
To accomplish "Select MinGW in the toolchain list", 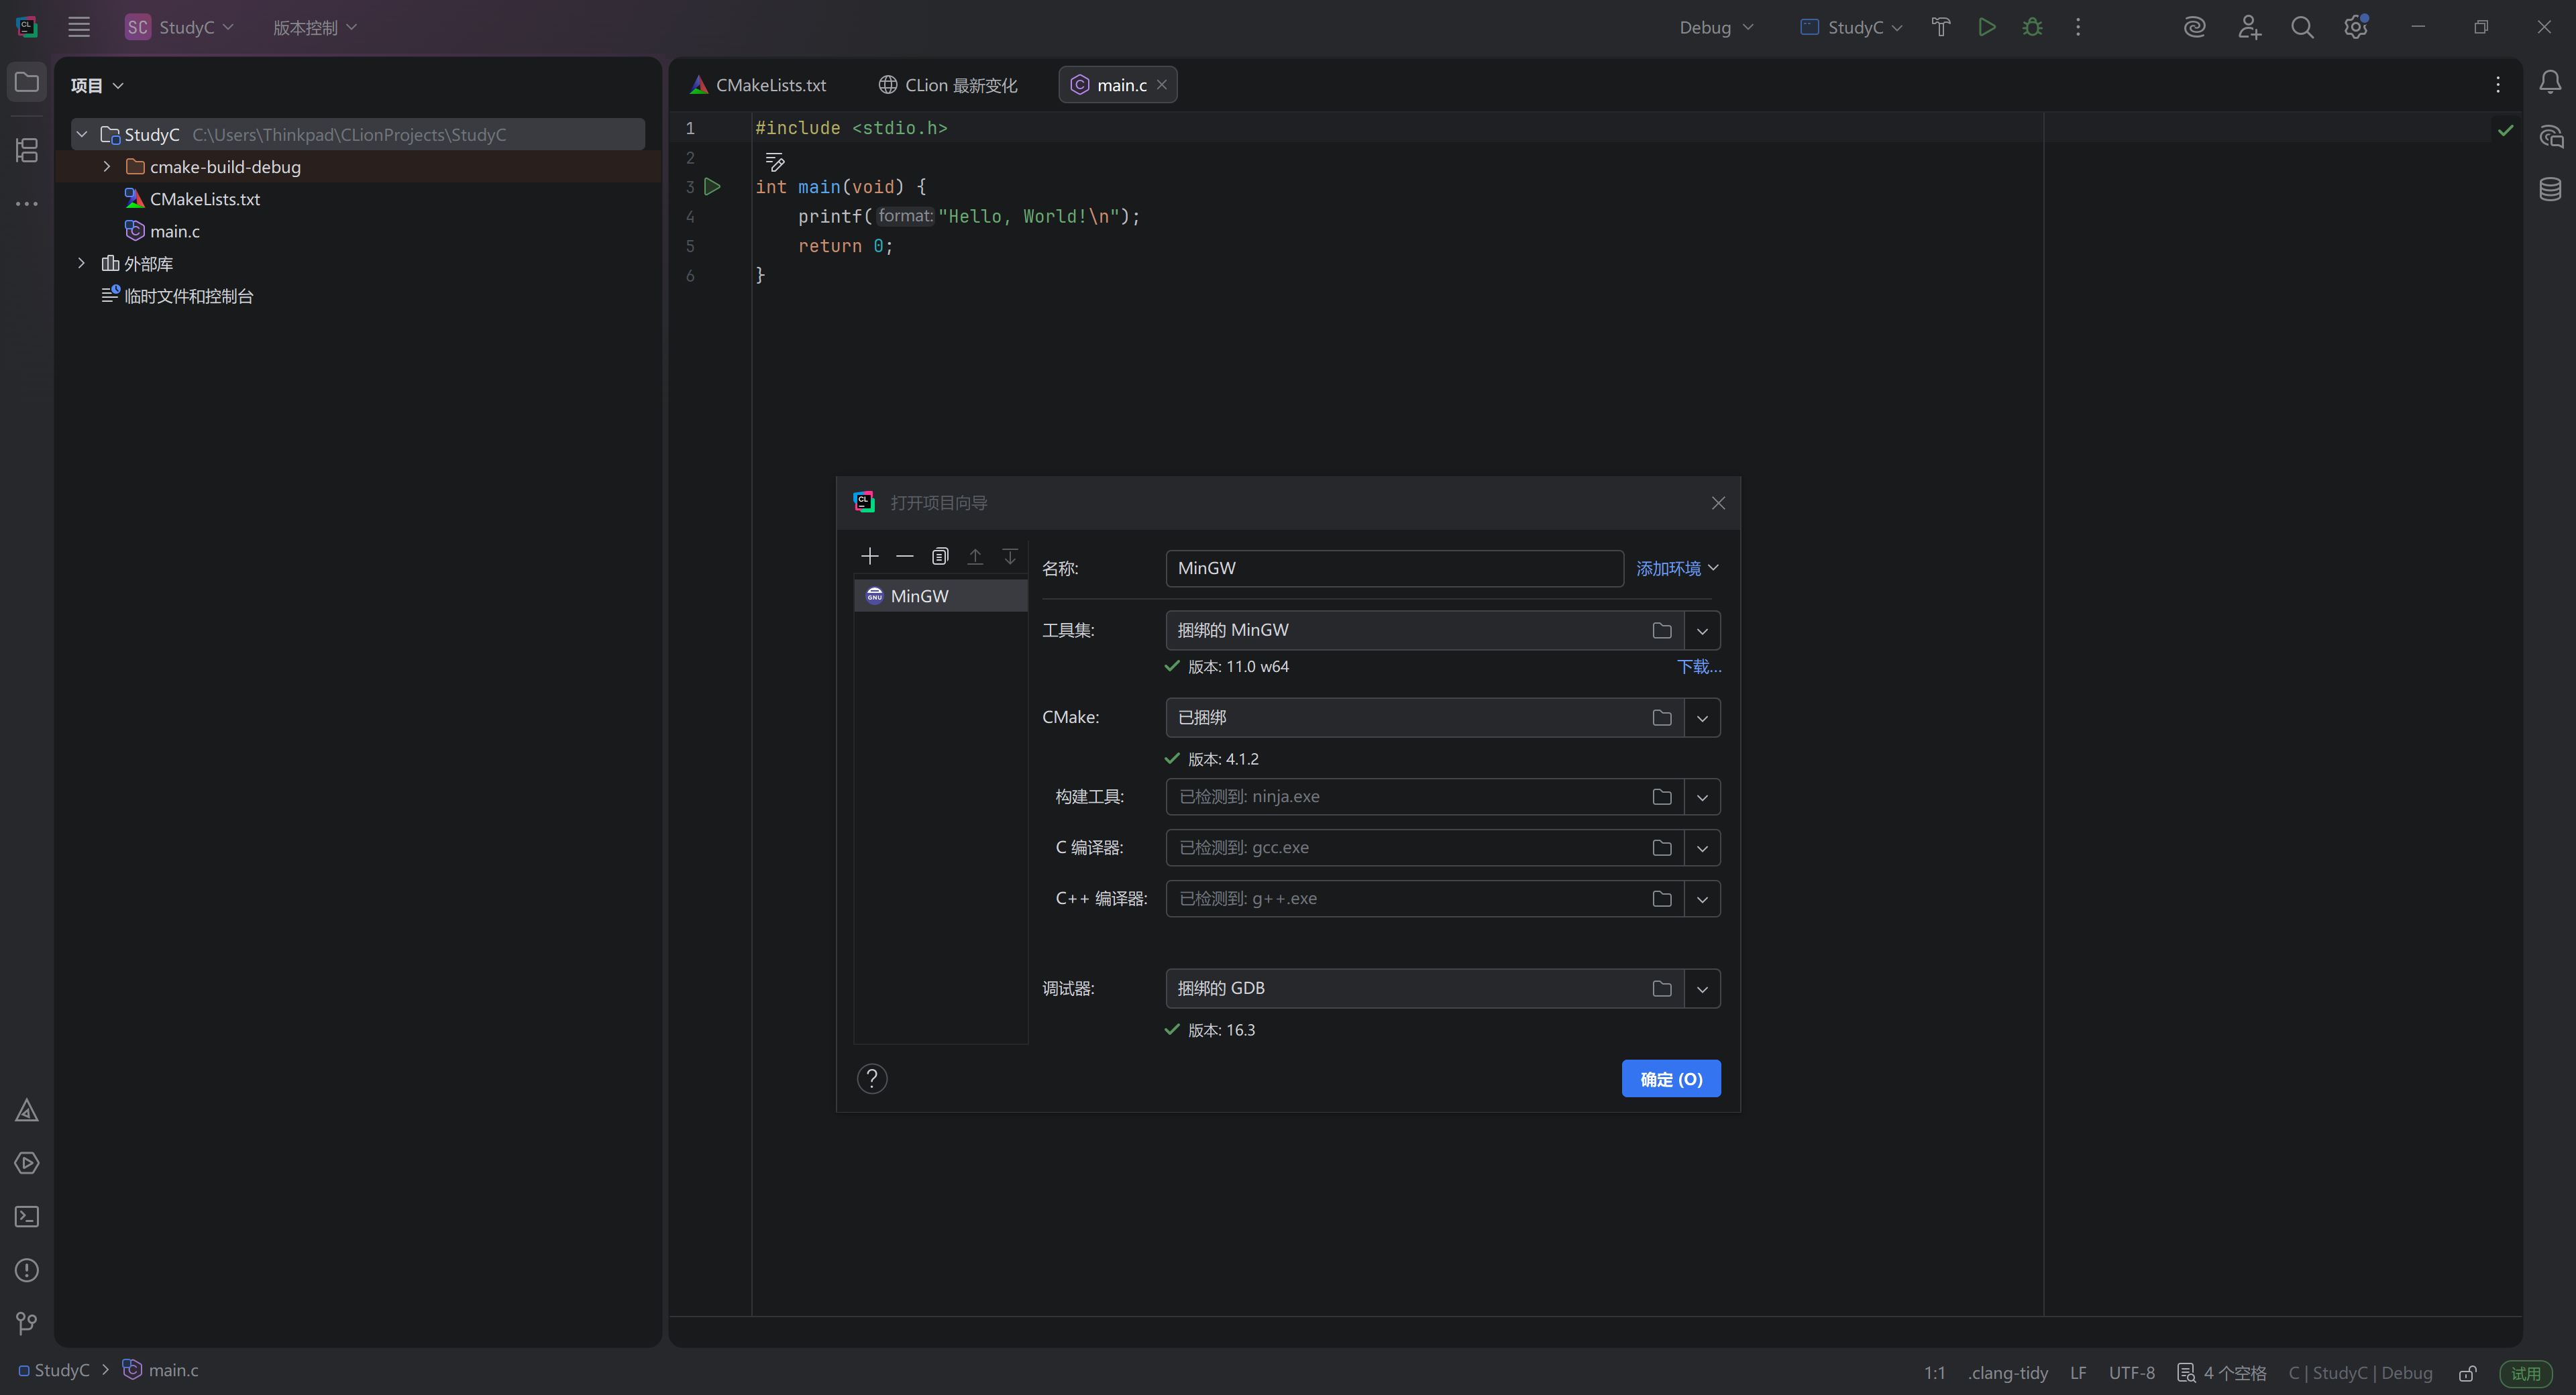I will 940,596.
